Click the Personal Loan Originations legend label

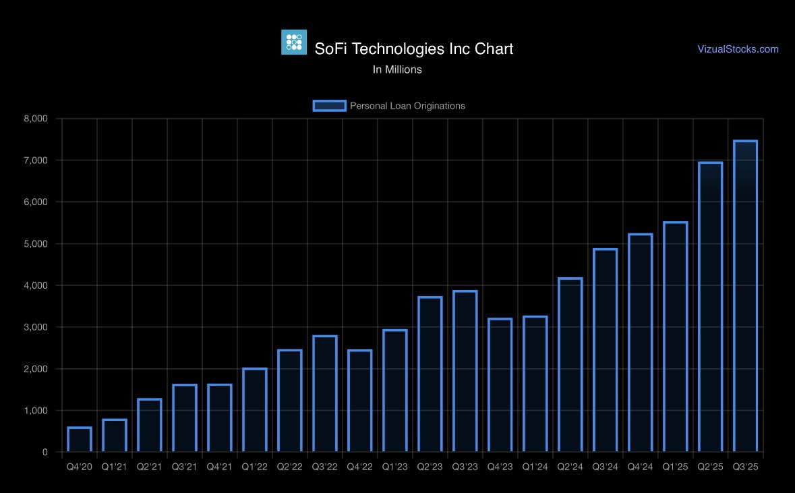(407, 105)
